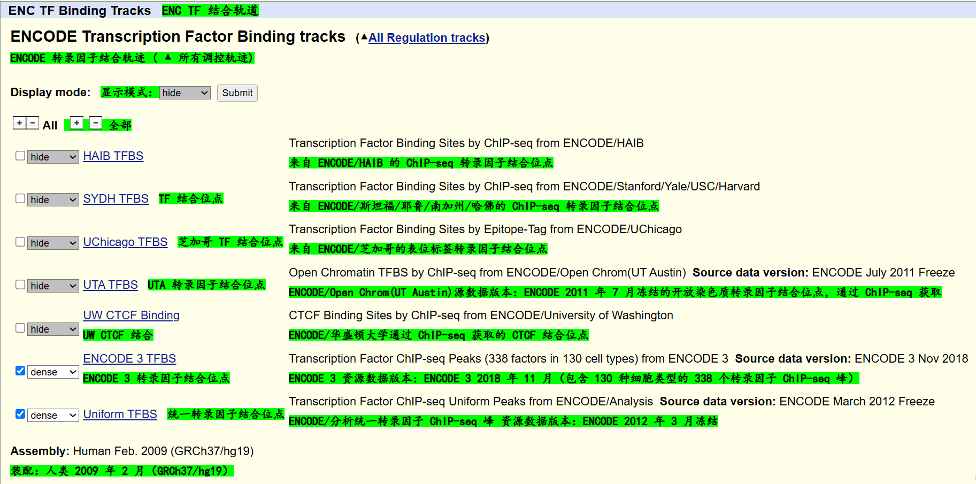Follow the All Regulation tracks link

pyautogui.click(x=426, y=37)
